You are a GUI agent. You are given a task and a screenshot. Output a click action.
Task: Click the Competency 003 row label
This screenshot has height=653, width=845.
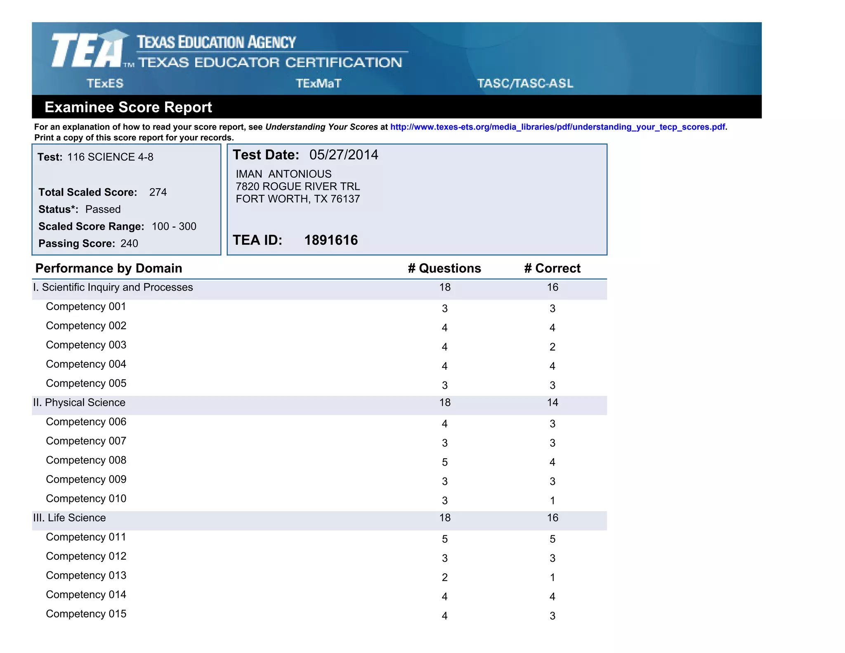pos(86,345)
